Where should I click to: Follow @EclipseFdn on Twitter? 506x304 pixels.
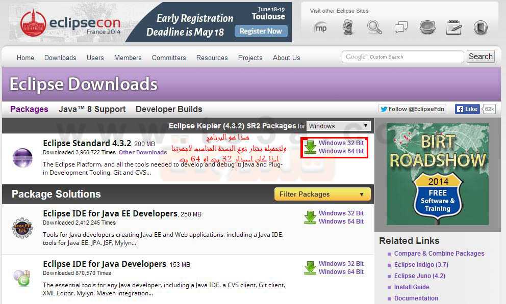[412, 109]
